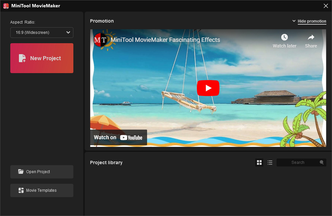Click the file-plus icon on New Project
The image size is (332, 216).
point(22,58)
